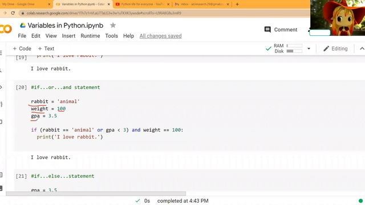Image resolution: width=365 pixels, height=205 pixels.
Task: Open the Edit menu
Action: (x=36, y=36)
